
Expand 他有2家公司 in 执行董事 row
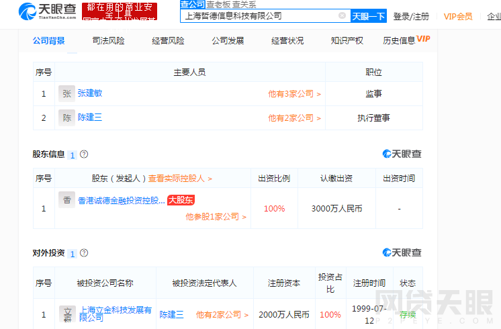294,118
